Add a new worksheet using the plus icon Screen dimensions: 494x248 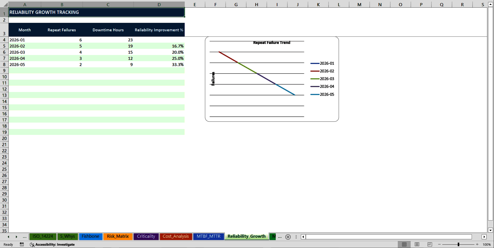coord(288,237)
